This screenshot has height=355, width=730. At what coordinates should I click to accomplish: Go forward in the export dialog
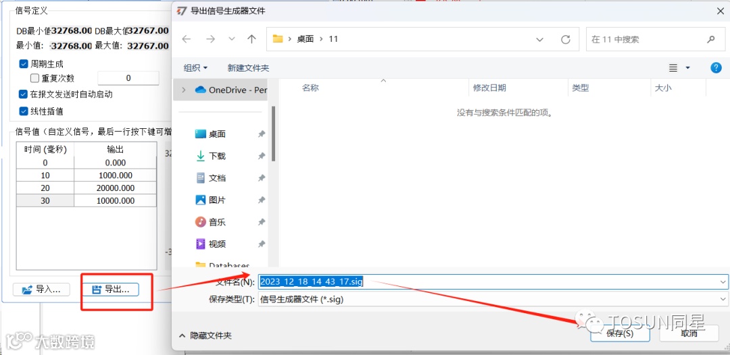pyautogui.click(x=210, y=39)
